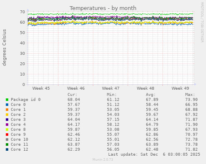The width and height of the screenshot is (206, 164).
Task: Click the Cur: column header
Action: click(x=73, y=95)
